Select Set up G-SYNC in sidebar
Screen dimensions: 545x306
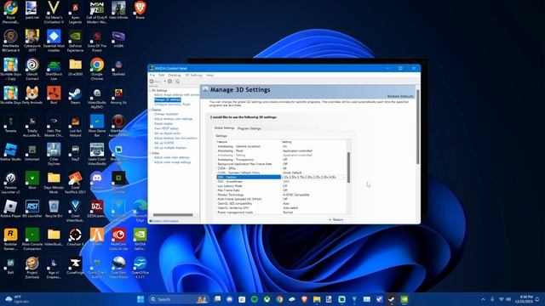(x=164, y=143)
